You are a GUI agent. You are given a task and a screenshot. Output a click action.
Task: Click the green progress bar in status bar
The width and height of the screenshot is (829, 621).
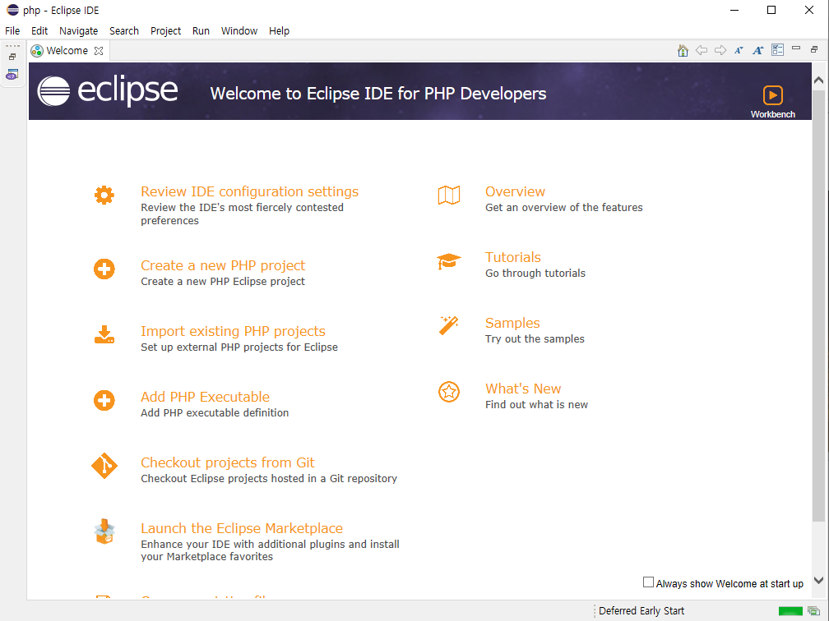(x=790, y=611)
